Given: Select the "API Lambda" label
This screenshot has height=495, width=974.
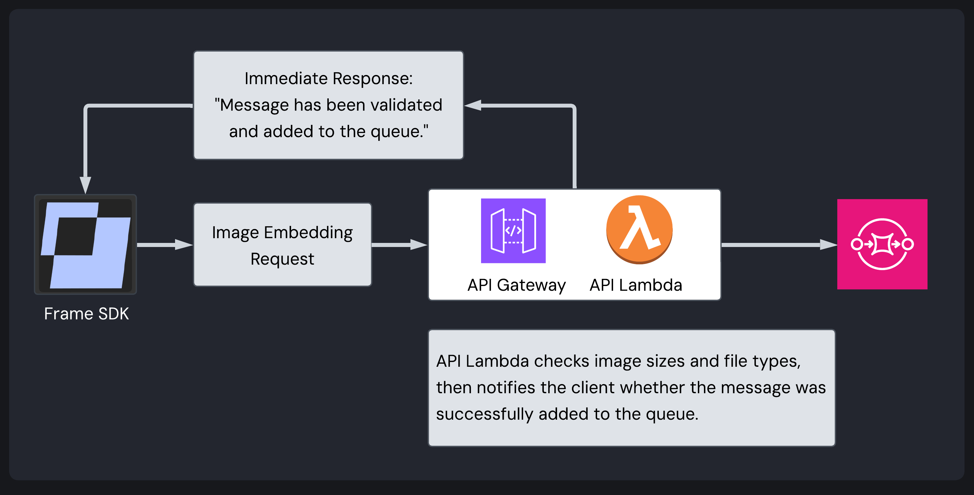Looking at the screenshot, I should pyautogui.click(x=636, y=285).
